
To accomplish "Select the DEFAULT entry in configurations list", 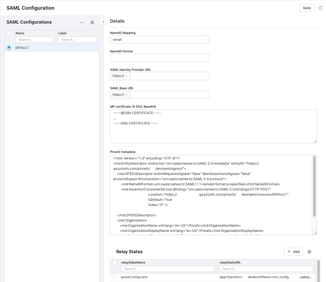I will coord(22,48).
